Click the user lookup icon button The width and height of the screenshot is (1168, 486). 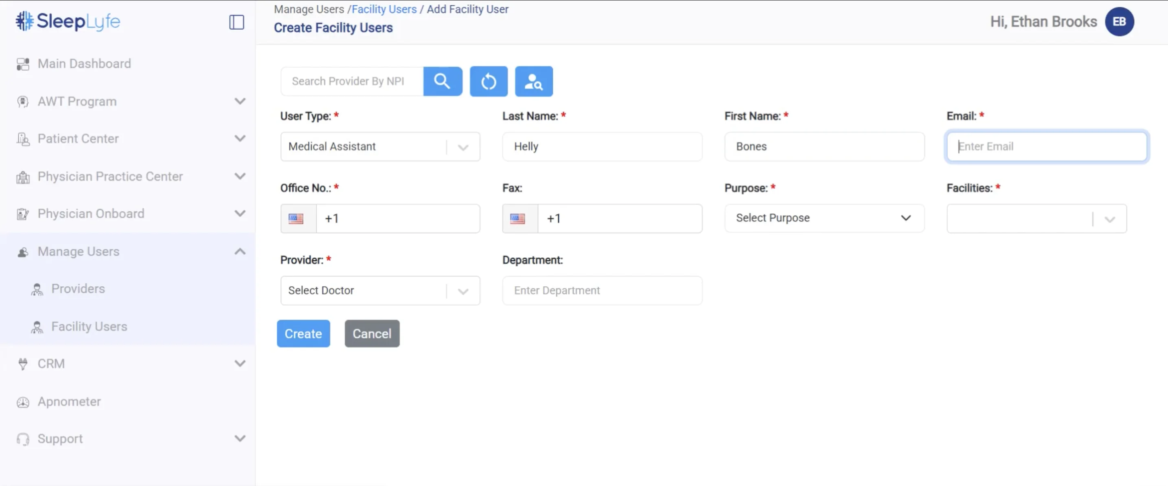point(534,81)
